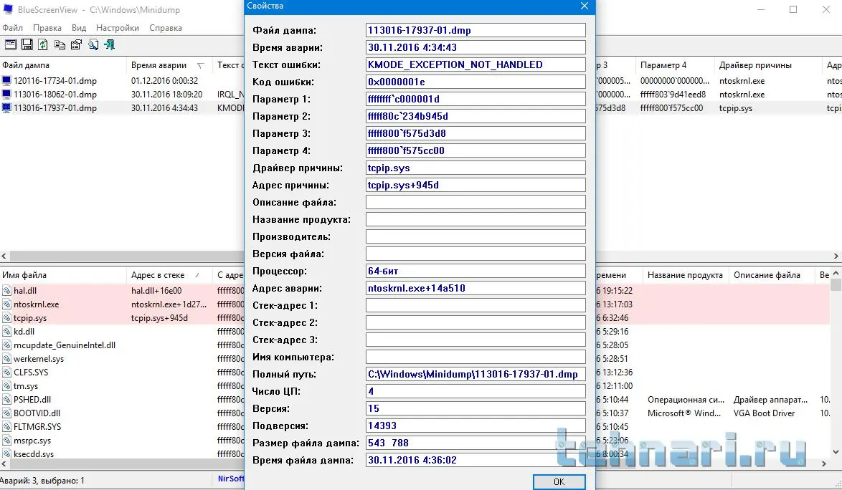842x490 pixels.
Task: Sort by Время аварии column header
Action: 168,65
